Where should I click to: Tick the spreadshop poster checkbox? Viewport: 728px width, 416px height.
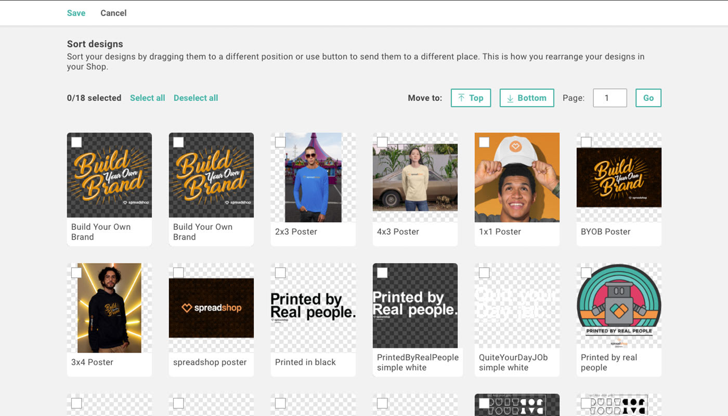178,273
